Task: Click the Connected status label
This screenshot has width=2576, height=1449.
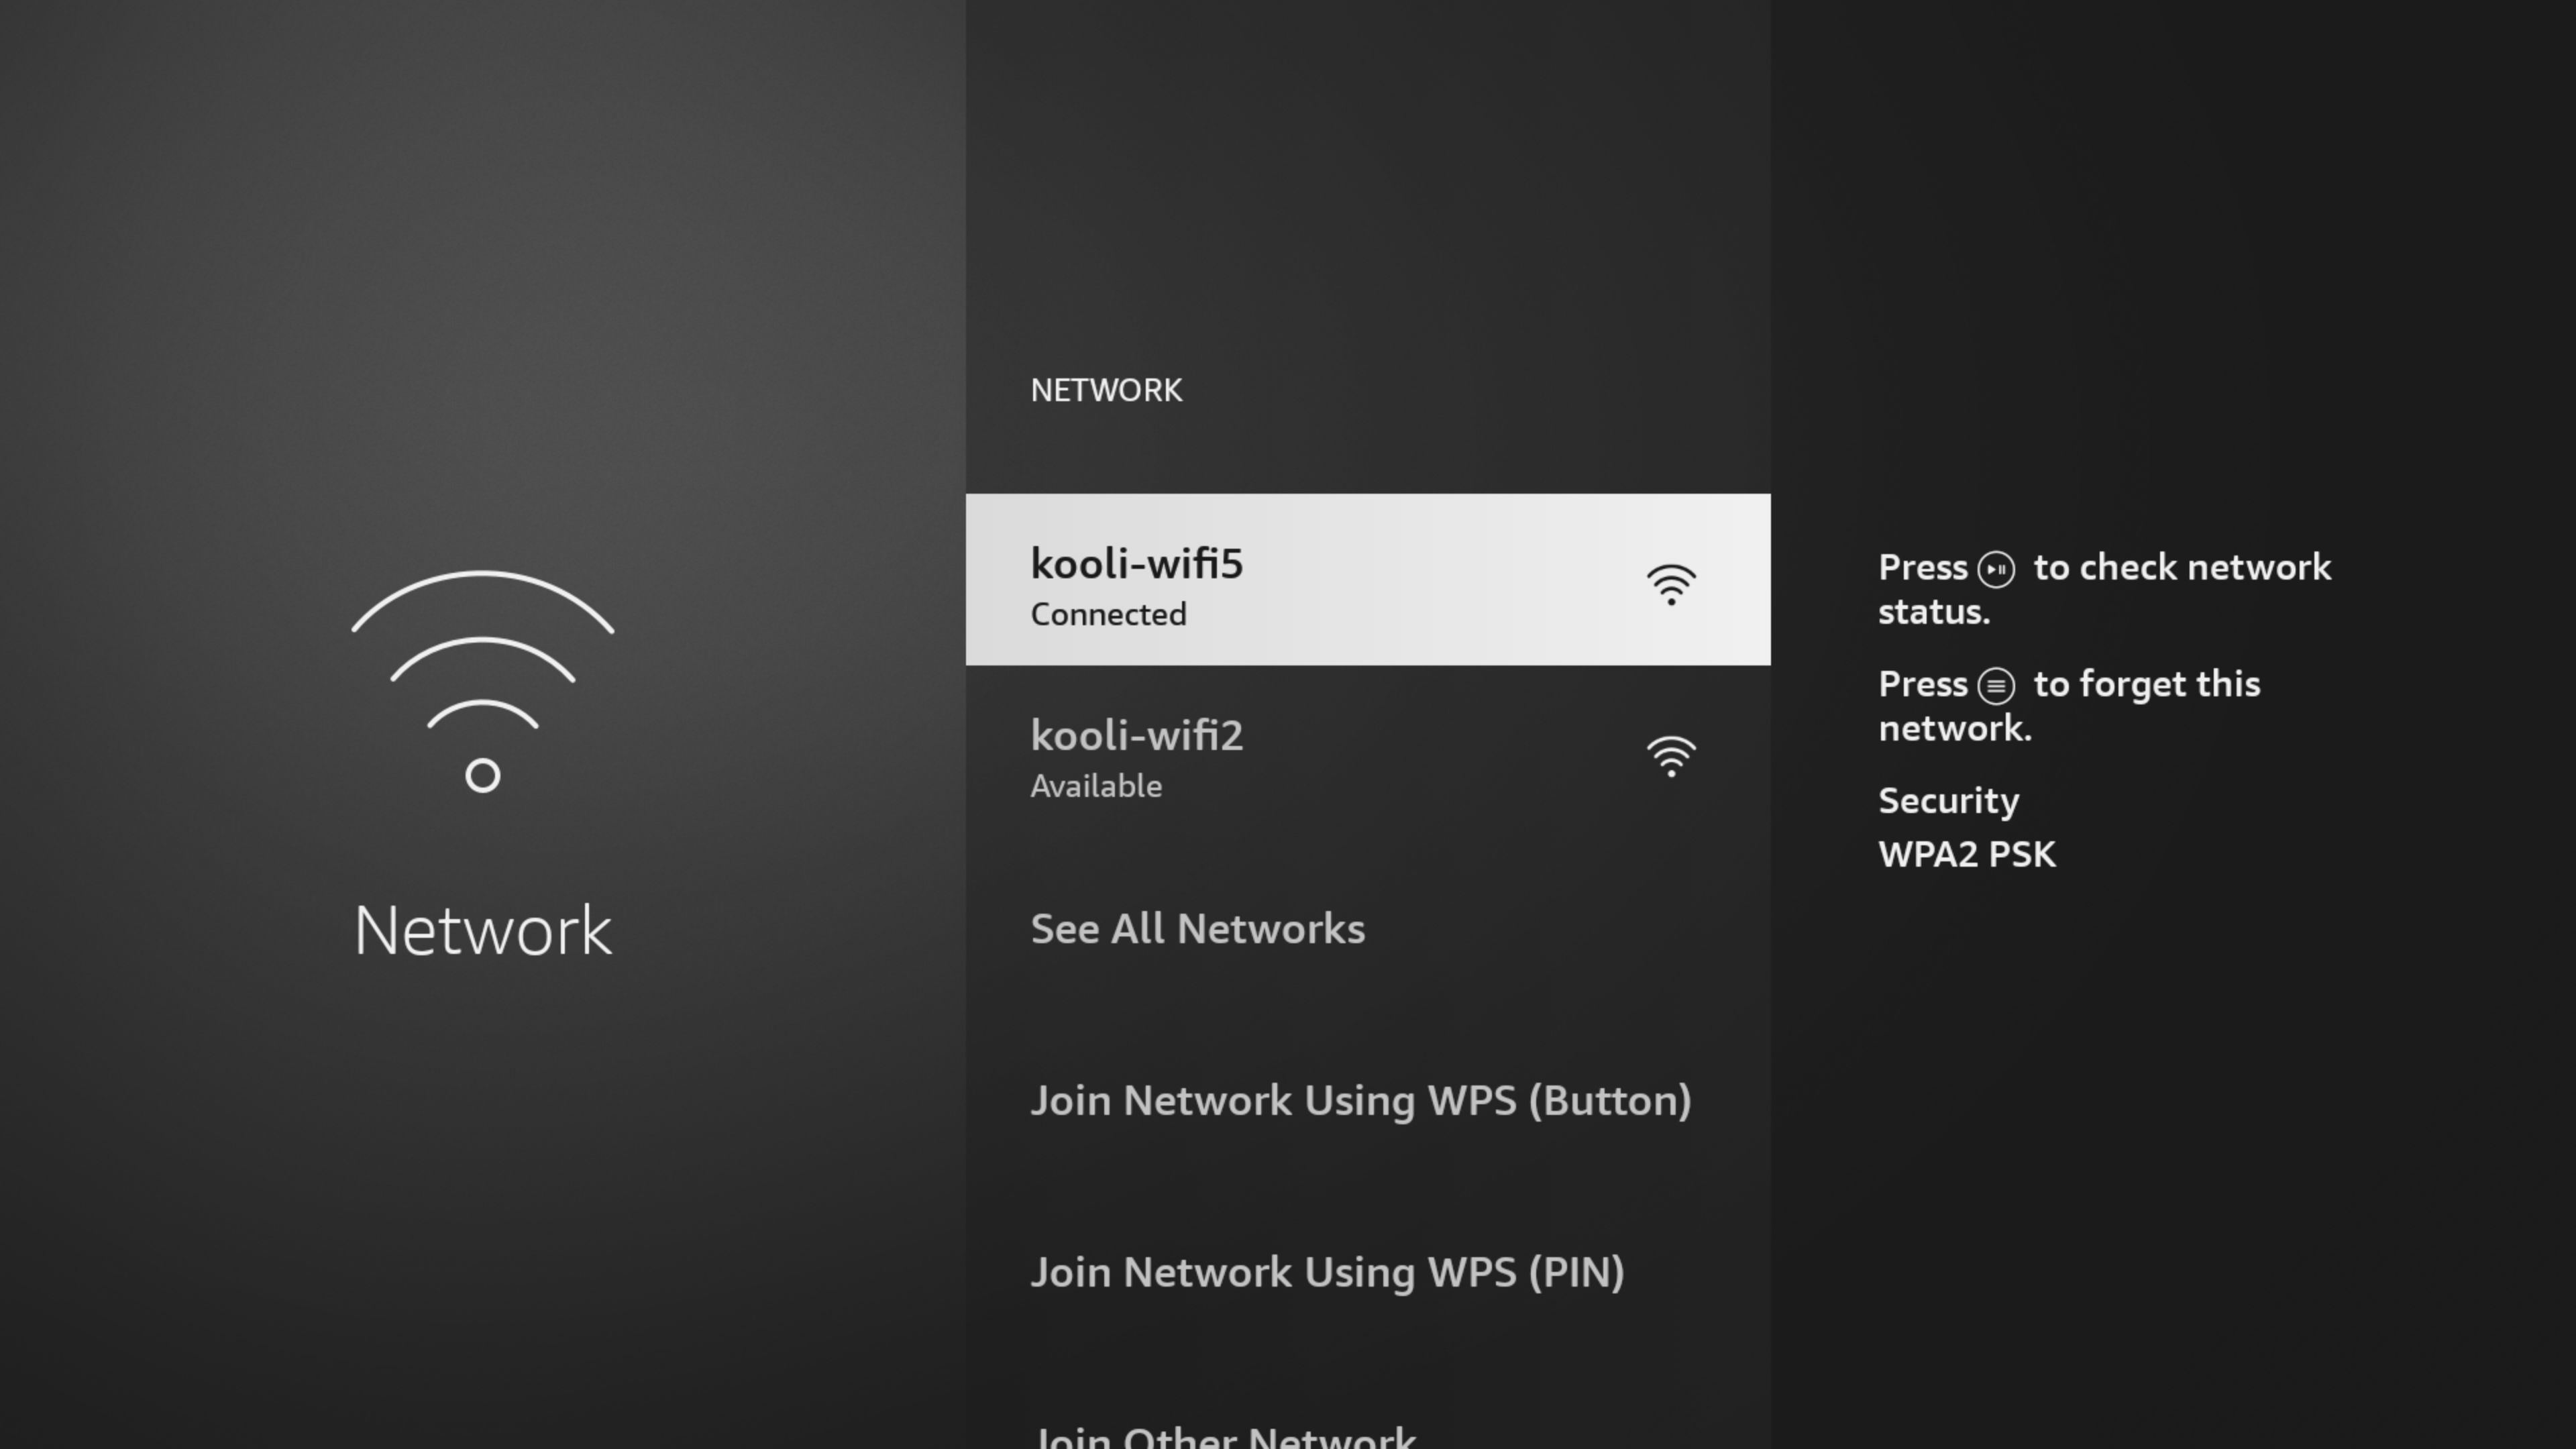Action: point(1108,614)
